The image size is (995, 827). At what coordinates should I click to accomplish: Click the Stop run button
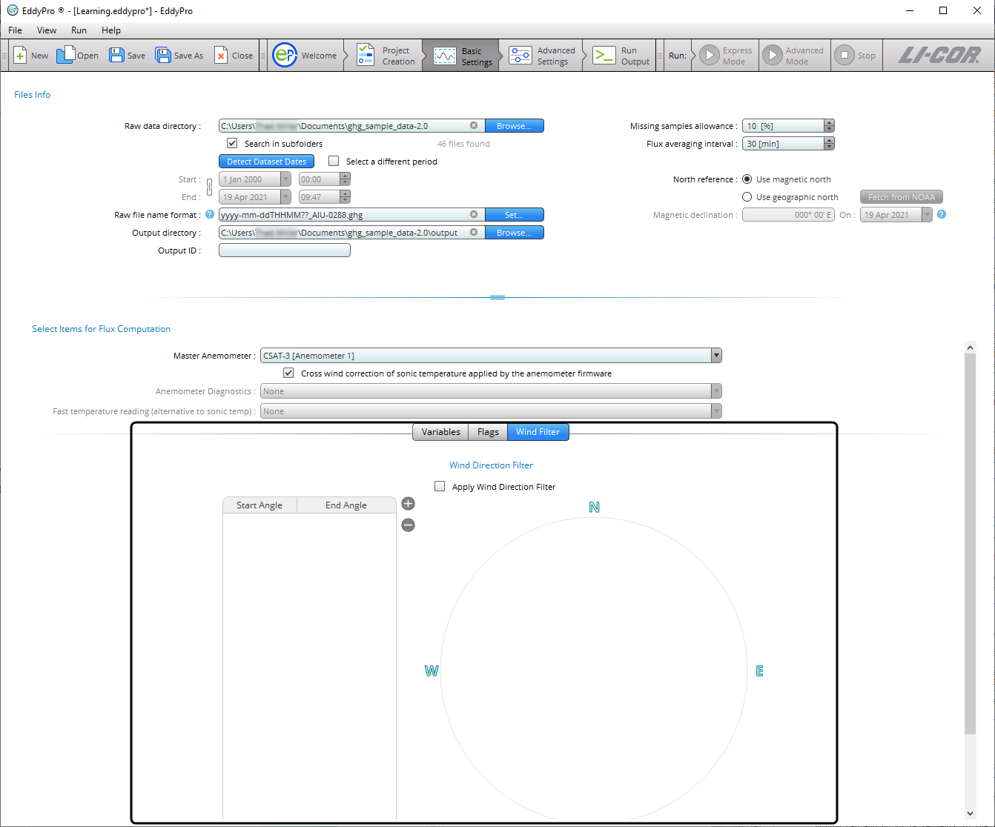855,56
